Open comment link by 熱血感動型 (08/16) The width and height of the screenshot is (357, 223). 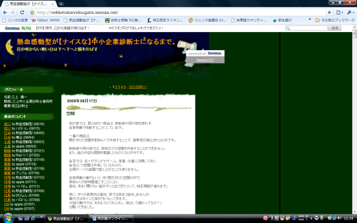click(7, 124)
